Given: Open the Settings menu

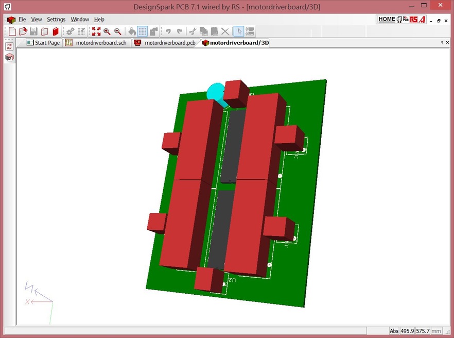Looking at the screenshot, I should 56,20.
